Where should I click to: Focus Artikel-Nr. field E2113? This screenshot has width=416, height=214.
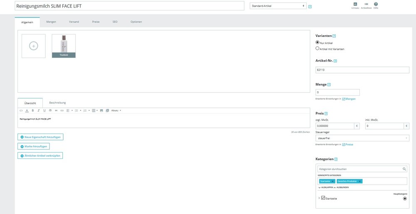362,70
